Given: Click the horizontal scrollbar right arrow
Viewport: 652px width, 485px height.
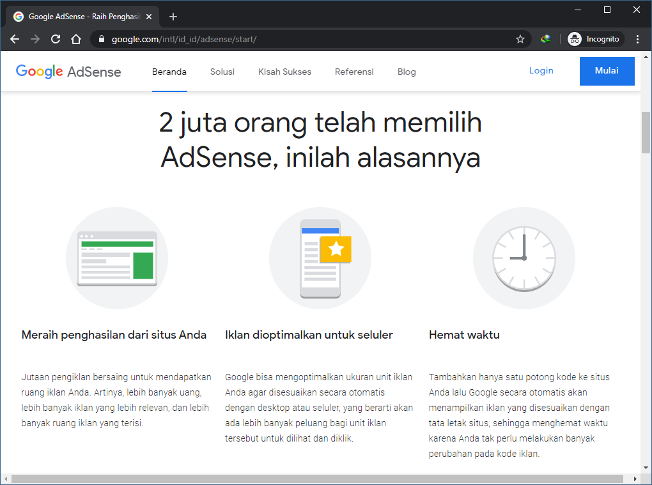Looking at the screenshot, I should pos(635,479).
